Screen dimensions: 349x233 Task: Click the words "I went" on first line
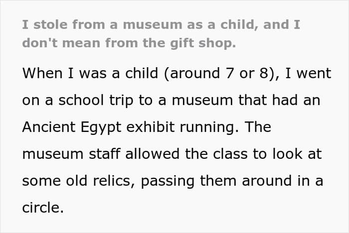[x=308, y=73]
